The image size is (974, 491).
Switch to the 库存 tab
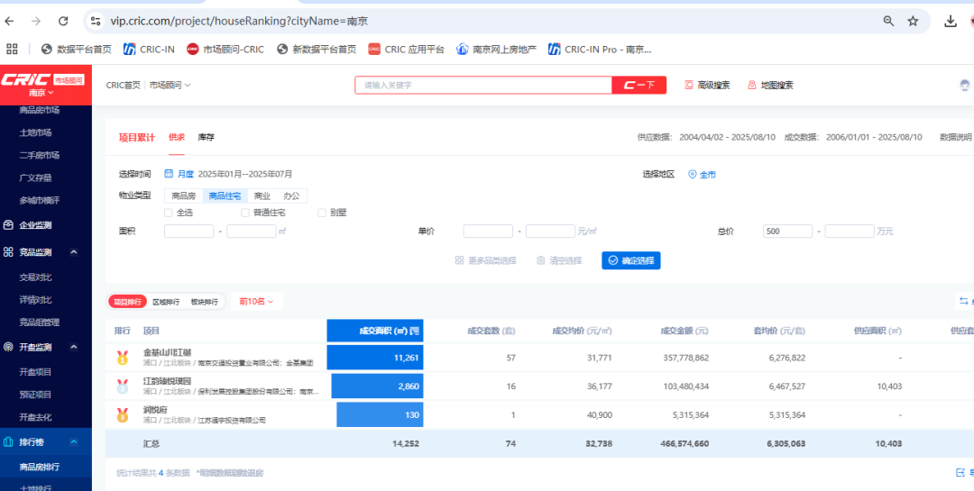point(206,138)
